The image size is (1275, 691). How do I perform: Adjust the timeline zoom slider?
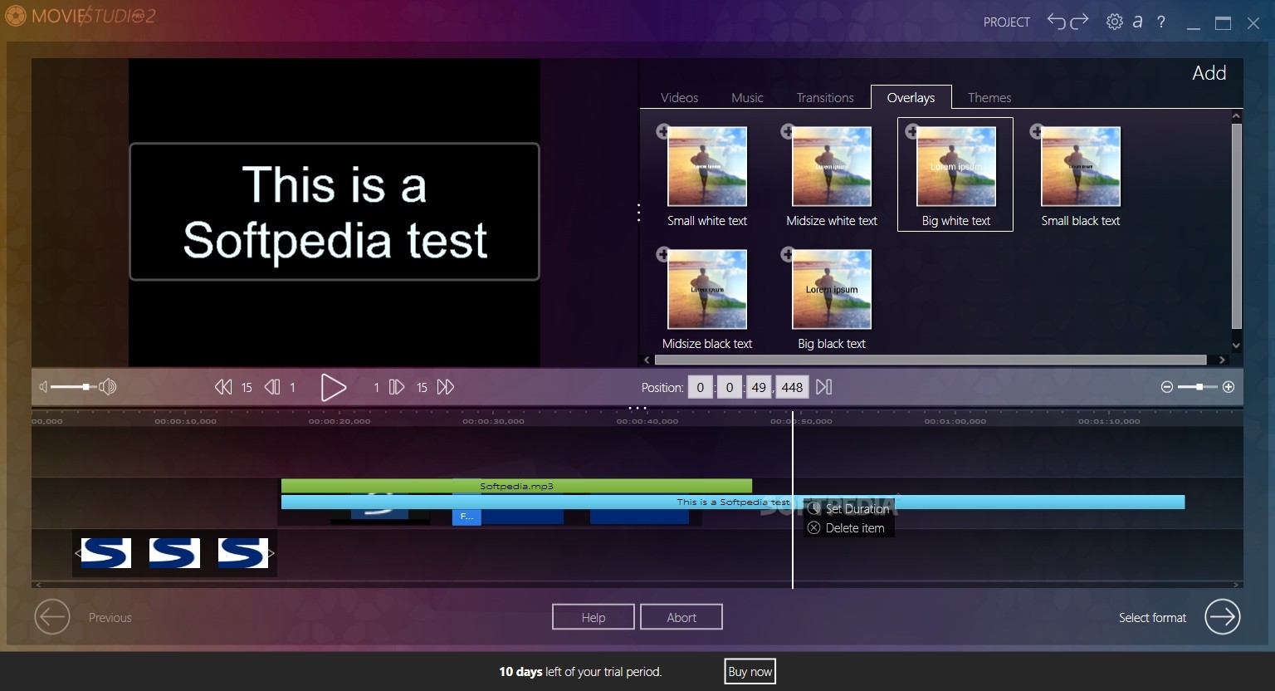coord(1198,387)
